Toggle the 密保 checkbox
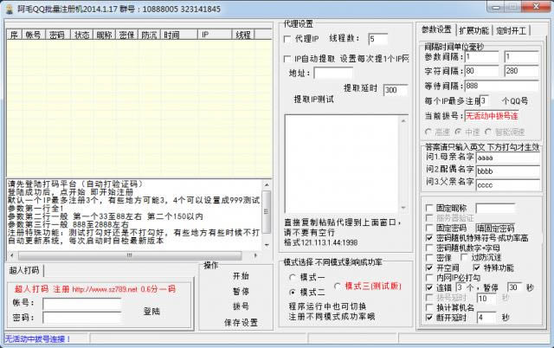Screen dimensions: 554x348 point(429,258)
